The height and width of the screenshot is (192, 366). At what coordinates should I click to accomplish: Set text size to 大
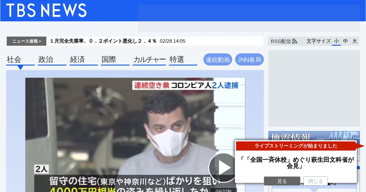[355, 41]
